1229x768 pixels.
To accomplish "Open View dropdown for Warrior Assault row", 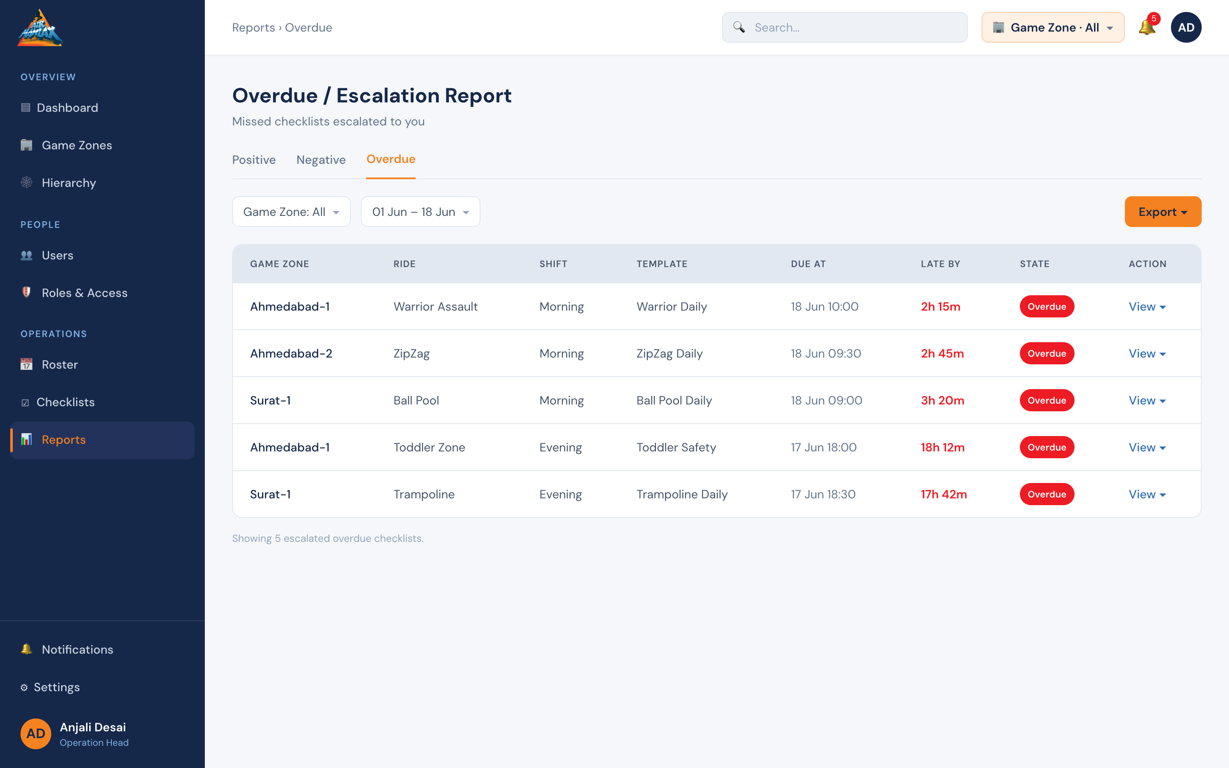I will pyautogui.click(x=1147, y=307).
